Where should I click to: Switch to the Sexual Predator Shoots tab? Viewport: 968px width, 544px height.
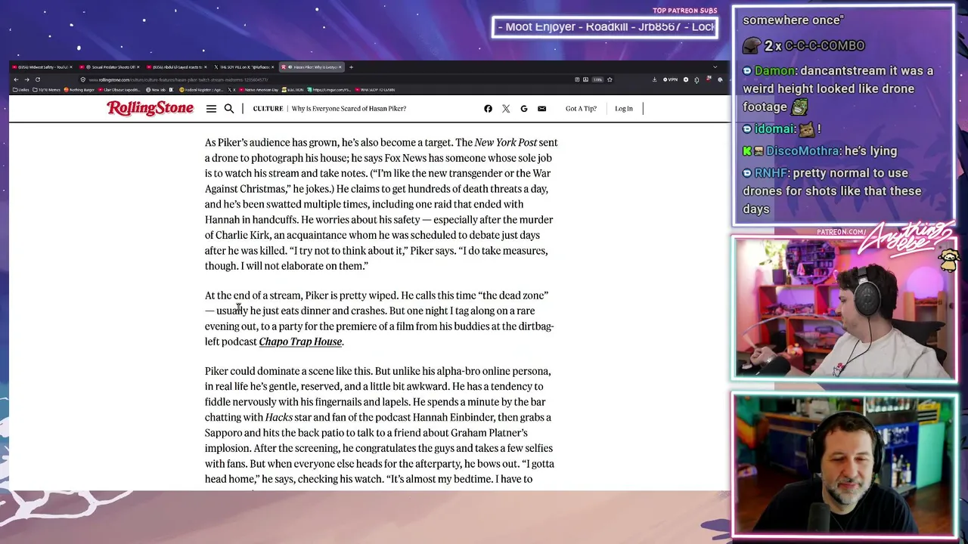tap(110, 67)
